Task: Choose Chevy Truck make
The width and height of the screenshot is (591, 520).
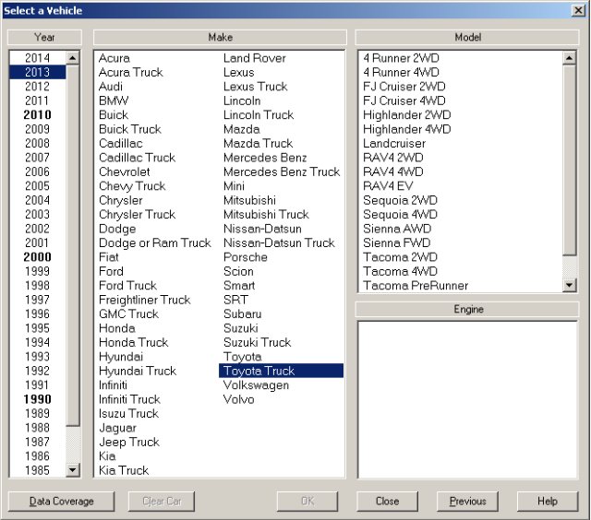Action: click(x=132, y=186)
